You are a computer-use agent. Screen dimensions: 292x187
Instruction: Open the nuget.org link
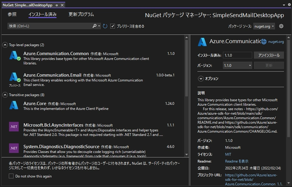(276, 42)
